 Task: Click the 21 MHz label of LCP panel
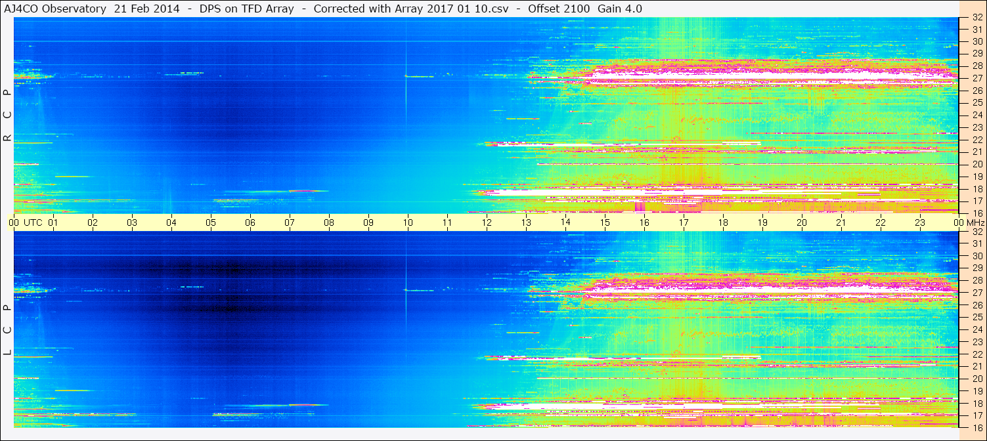pos(977,366)
